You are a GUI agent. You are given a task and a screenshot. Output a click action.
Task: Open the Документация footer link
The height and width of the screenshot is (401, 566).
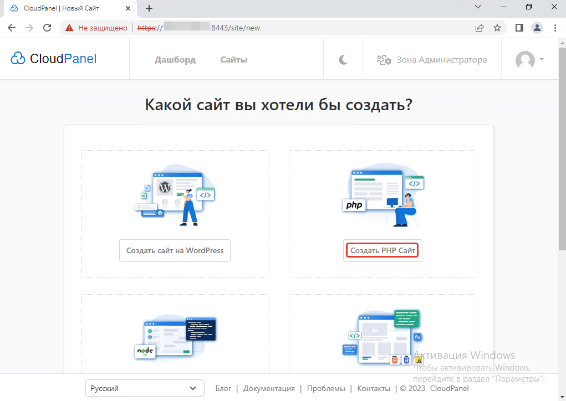click(x=269, y=388)
